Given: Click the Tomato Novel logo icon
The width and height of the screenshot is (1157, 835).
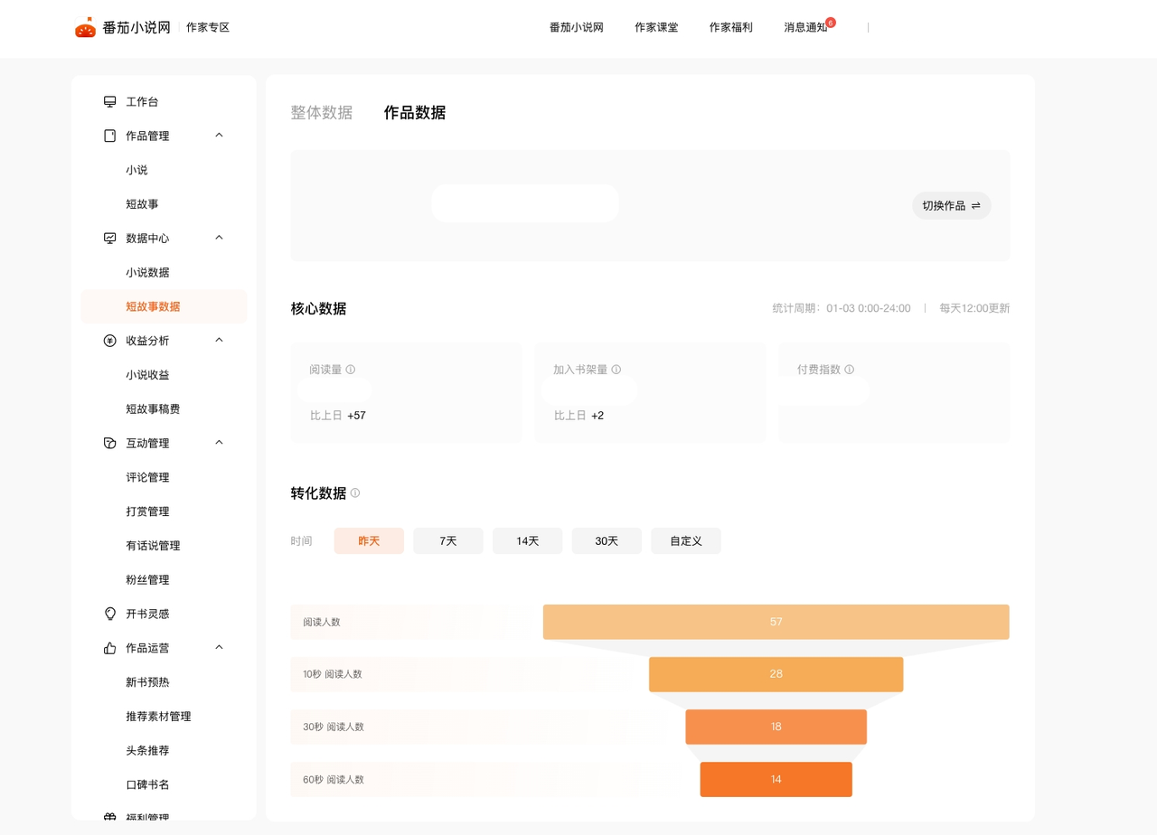Looking at the screenshot, I should [85, 28].
